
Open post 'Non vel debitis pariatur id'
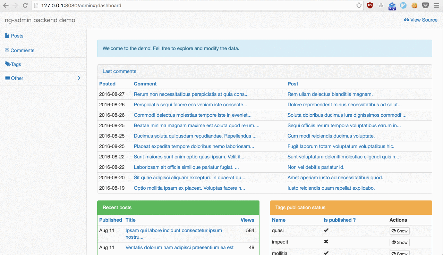point(316,167)
